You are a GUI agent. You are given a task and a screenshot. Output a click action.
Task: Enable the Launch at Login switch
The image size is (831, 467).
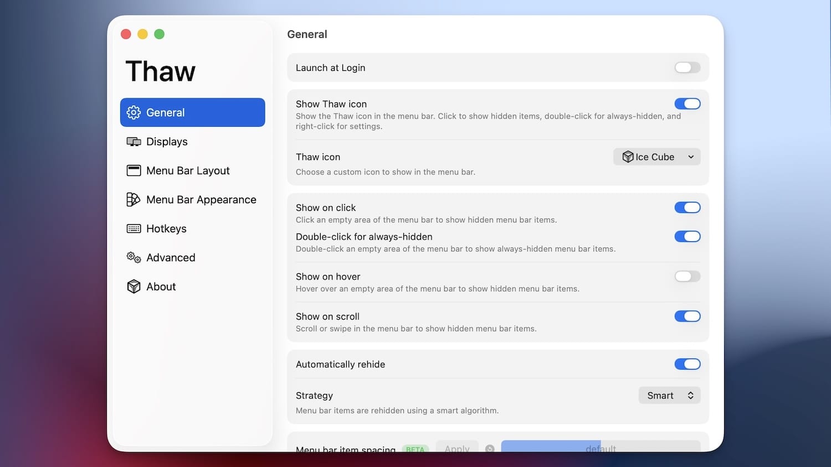click(688, 68)
